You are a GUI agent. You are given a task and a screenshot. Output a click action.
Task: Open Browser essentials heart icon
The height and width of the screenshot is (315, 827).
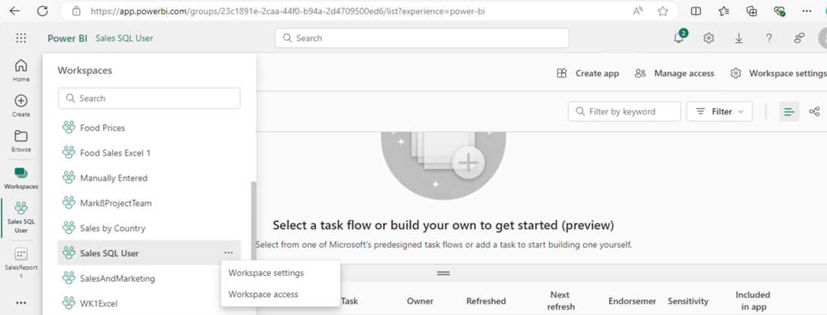click(x=779, y=11)
